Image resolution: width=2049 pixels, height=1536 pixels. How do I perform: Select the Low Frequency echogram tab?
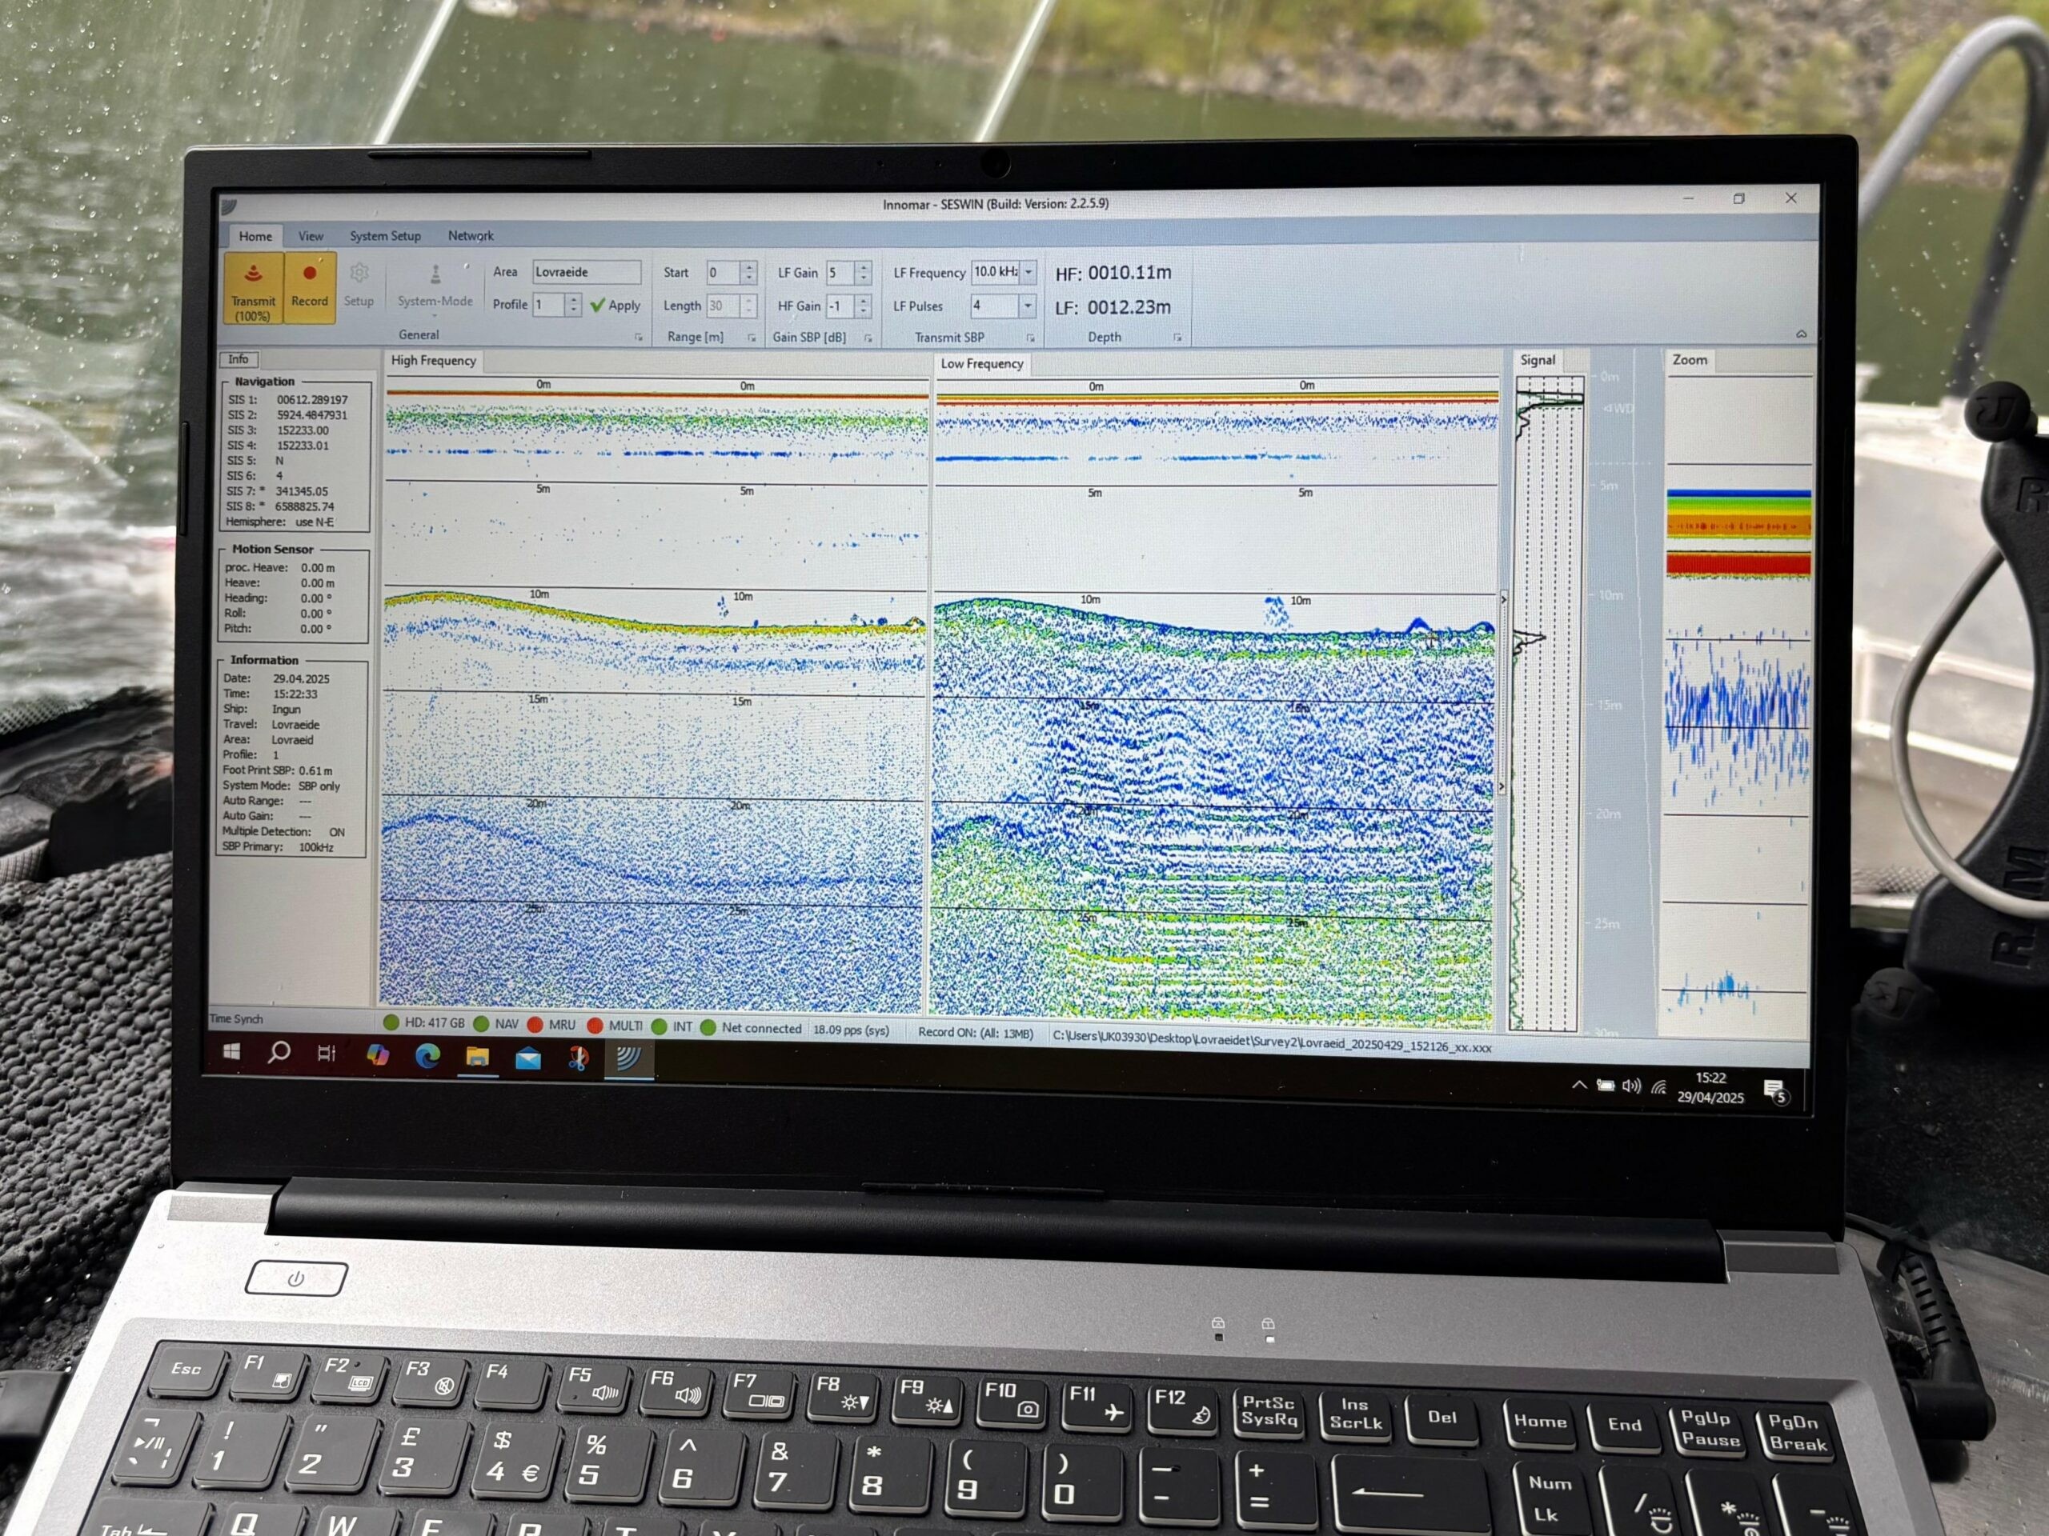982,364
